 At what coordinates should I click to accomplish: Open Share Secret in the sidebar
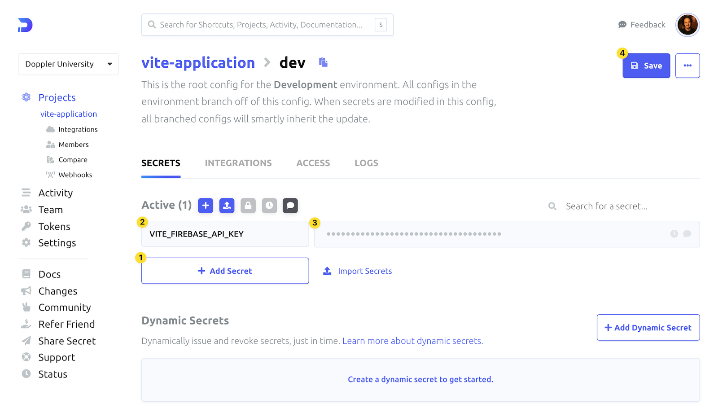67,341
